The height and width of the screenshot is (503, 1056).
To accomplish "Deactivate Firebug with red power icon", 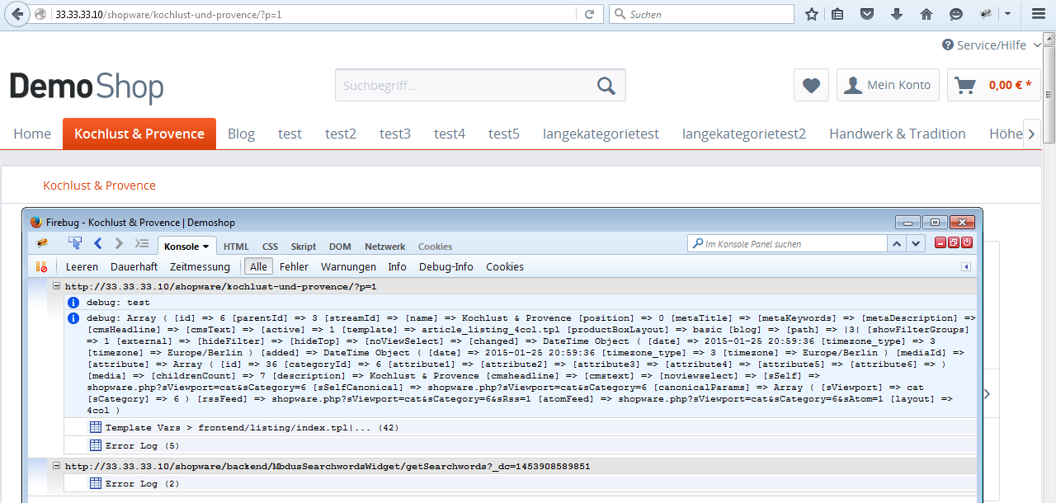I will click(967, 242).
